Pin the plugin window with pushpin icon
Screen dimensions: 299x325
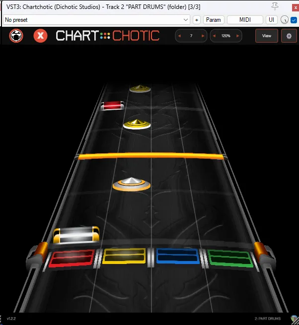coord(275,6)
